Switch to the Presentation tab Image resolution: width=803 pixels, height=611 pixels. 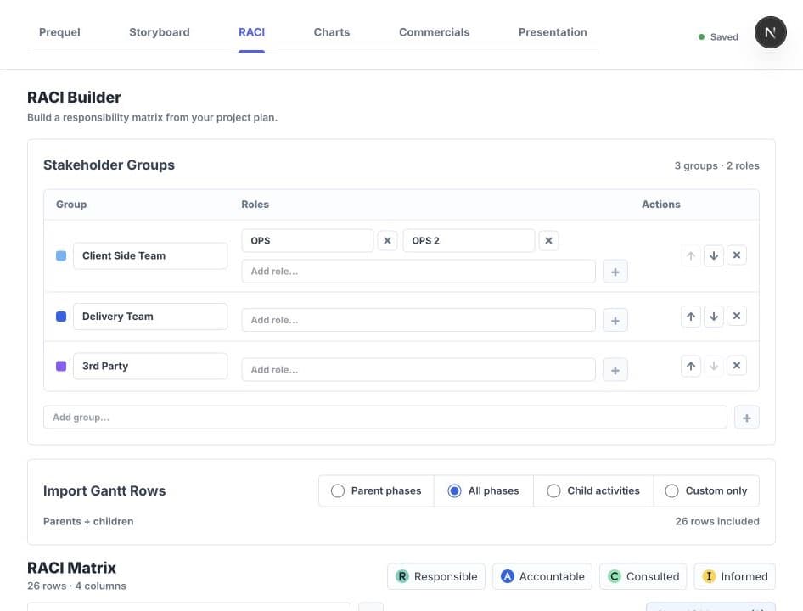point(553,32)
